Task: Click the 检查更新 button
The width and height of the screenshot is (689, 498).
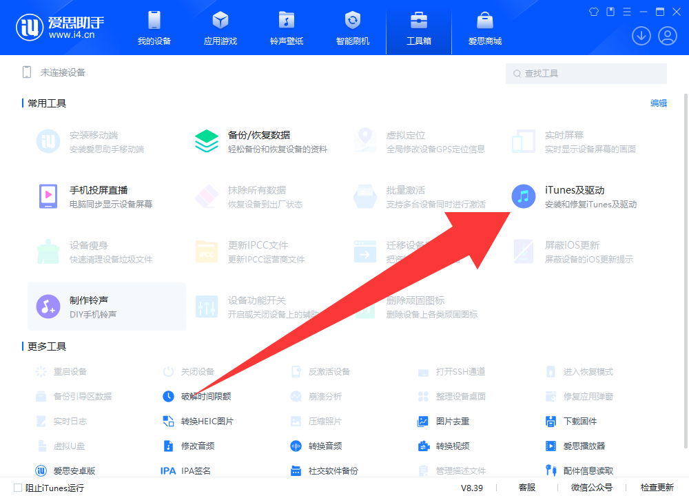Action: click(657, 488)
